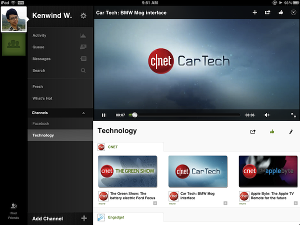Click the video progress slider handle
The image size is (300, 225).
tap(134, 115)
